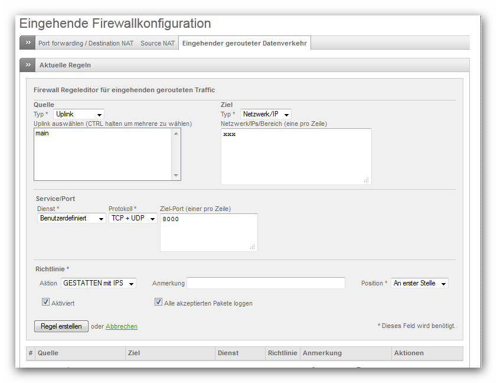Click the Regel erstellen button

[x=61, y=326]
